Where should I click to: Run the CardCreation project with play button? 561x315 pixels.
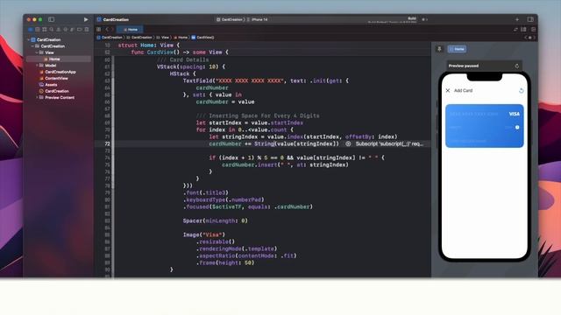86,19
